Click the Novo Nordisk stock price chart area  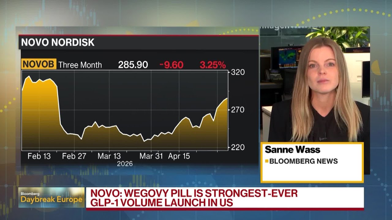tap(125, 110)
